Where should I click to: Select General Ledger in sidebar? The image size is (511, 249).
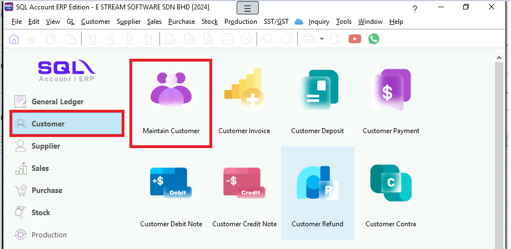coord(57,101)
